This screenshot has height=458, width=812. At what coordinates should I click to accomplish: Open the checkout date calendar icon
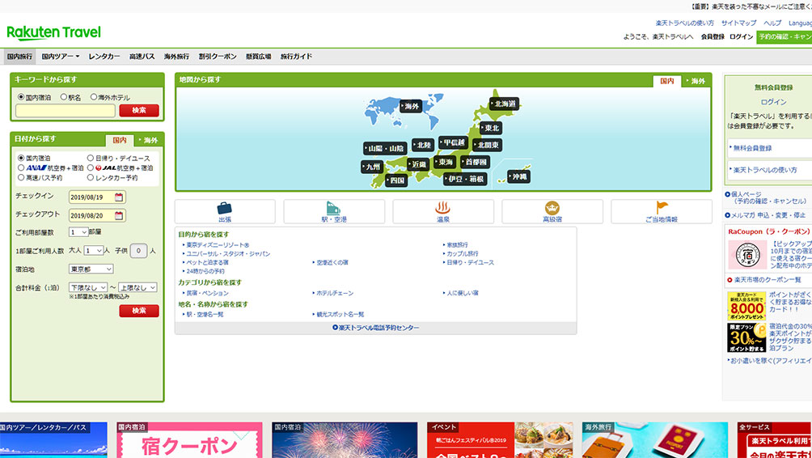(x=120, y=216)
